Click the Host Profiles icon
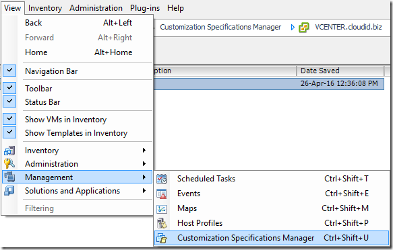The height and width of the screenshot is (250, 393). 162,223
